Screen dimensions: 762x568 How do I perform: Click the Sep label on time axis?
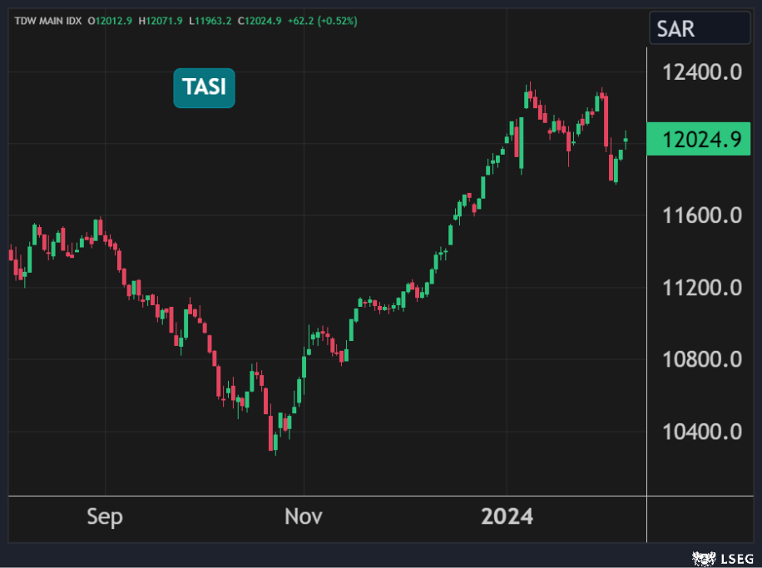(105, 516)
